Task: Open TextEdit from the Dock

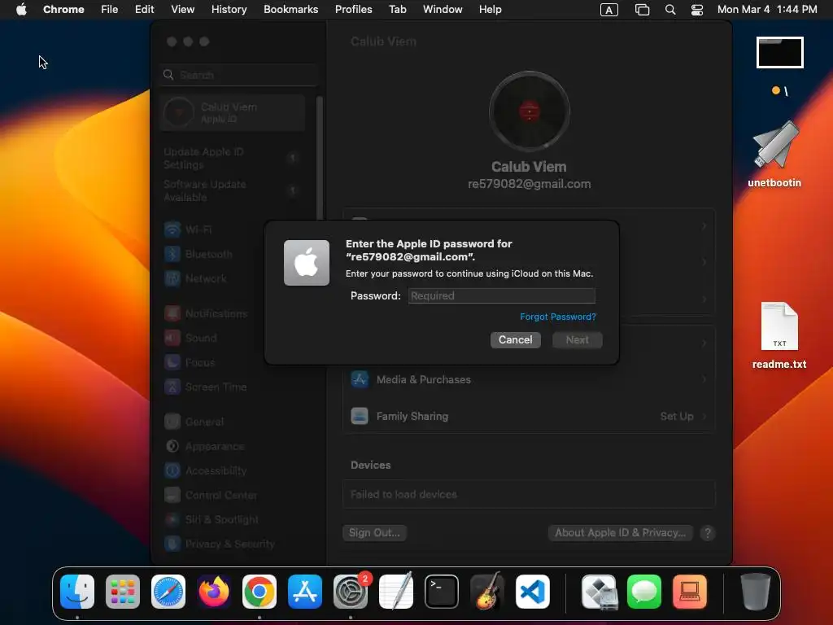Action: (396, 591)
